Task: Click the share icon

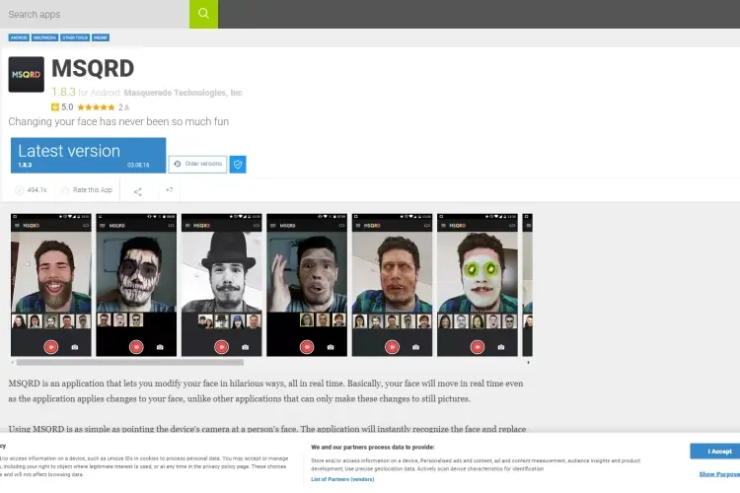Action: [137, 190]
